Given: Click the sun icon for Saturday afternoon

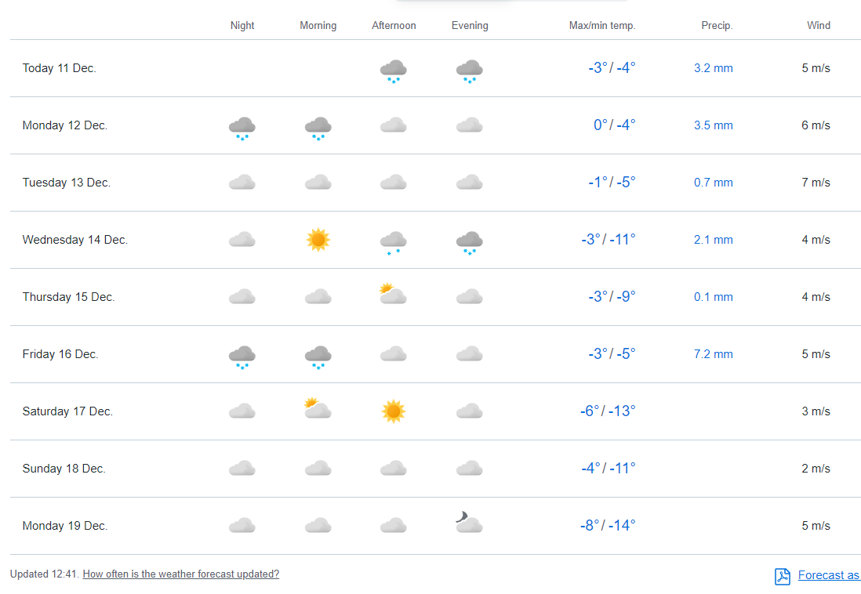Looking at the screenshot, I should point(393,411).
